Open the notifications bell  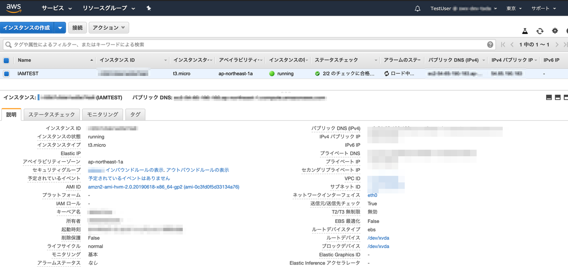point(417,9)
